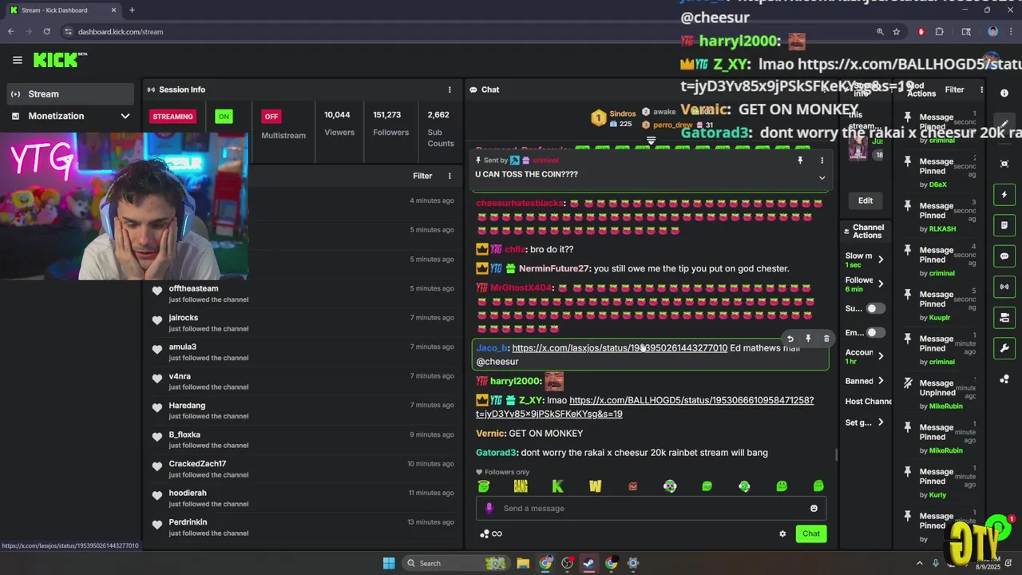Click the green Chat send button
The image size is (1022, 575).
point(811,533)
